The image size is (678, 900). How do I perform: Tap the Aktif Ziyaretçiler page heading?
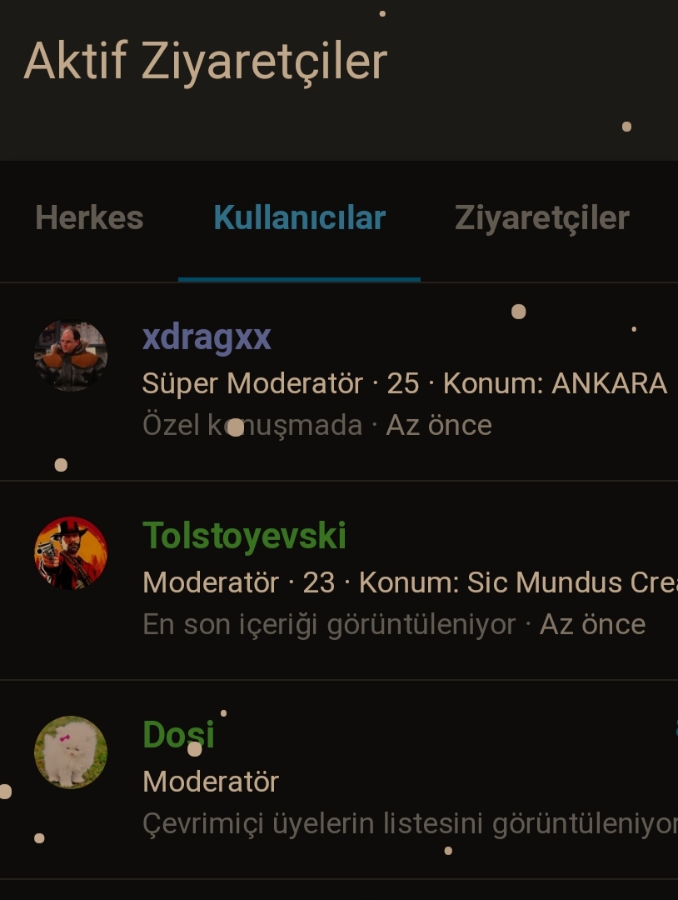pos(206,62)
